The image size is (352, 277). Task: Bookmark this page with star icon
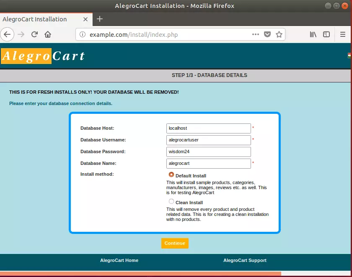(x=279, y=34)
